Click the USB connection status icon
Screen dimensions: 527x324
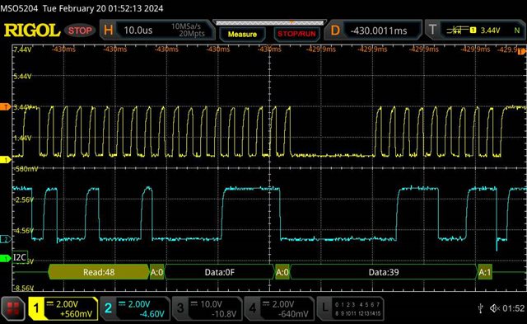(x=481, y=308)
